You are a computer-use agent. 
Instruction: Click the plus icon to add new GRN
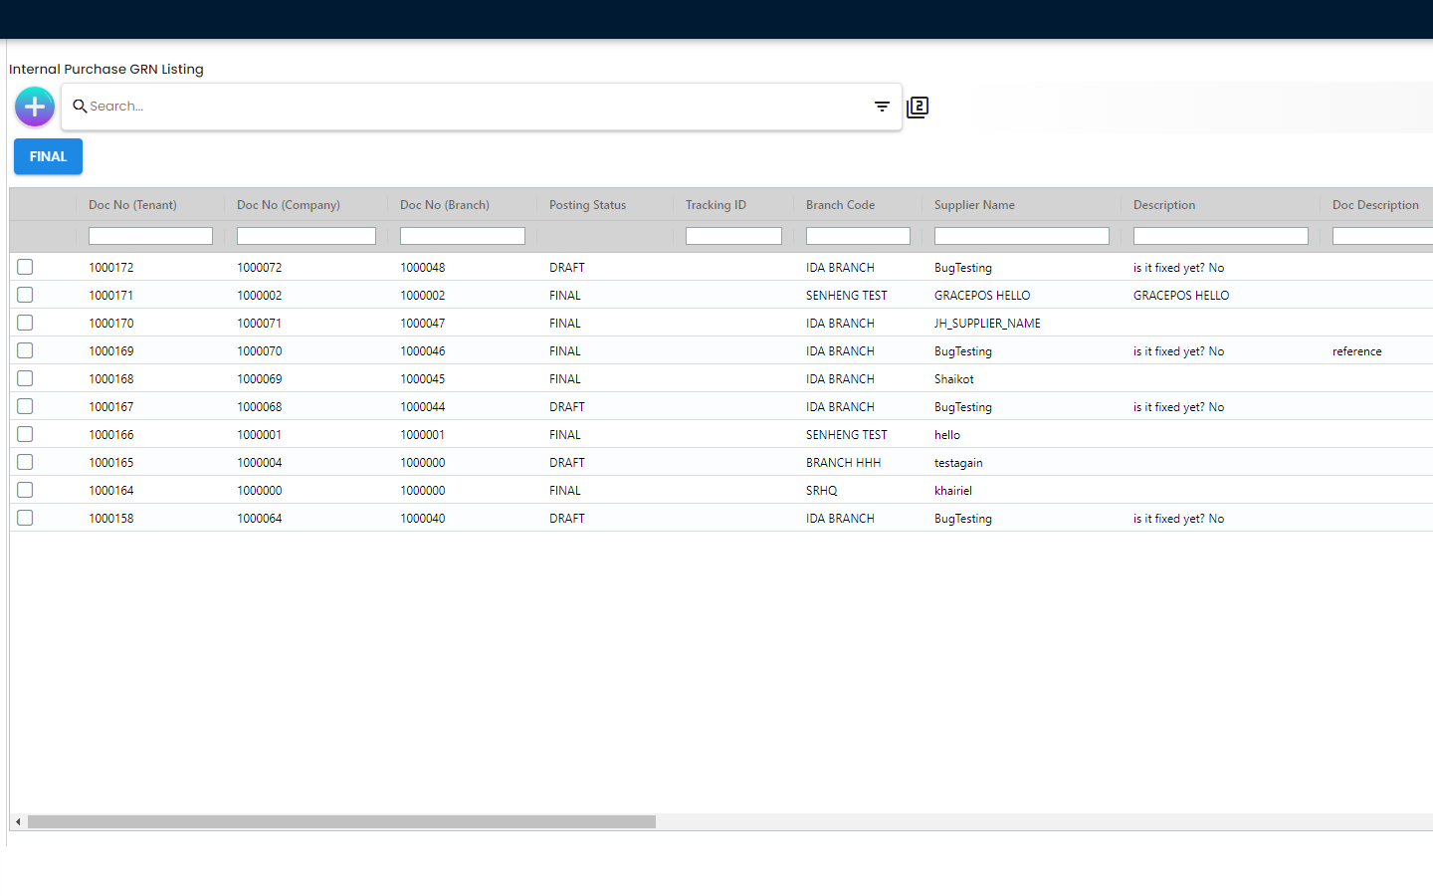click(35, 107)
